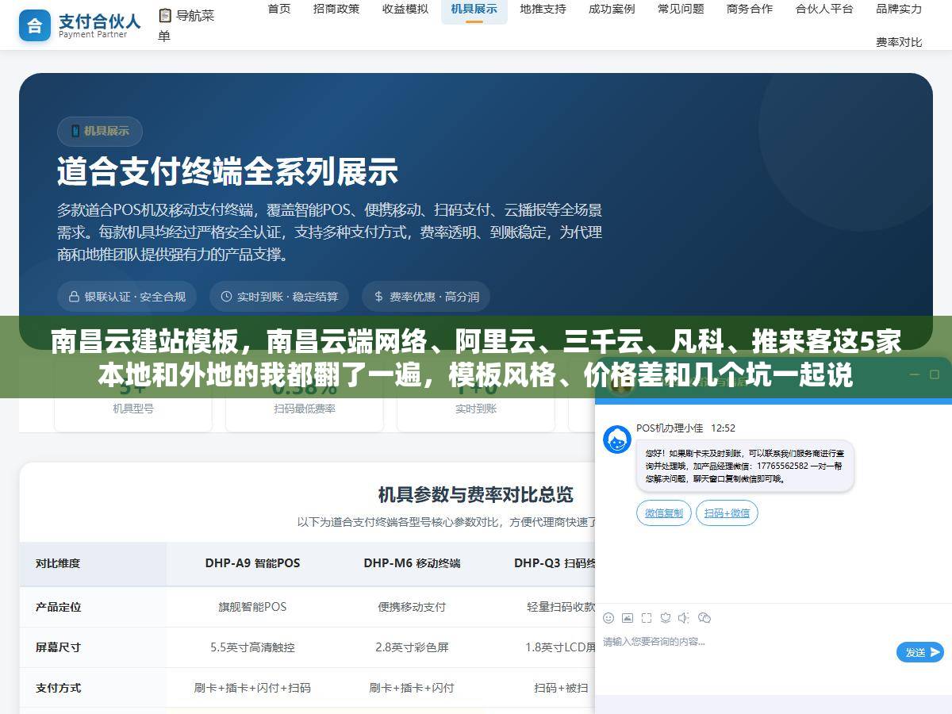The image size is (952, 714).
Task: Click the shield icon in 银联认证 badge
Action: pos(75,297)
